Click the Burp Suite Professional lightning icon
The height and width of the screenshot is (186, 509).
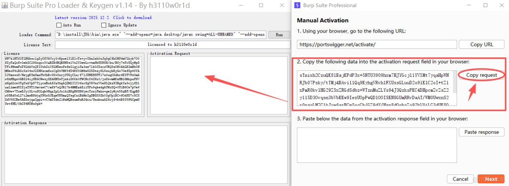297,5
